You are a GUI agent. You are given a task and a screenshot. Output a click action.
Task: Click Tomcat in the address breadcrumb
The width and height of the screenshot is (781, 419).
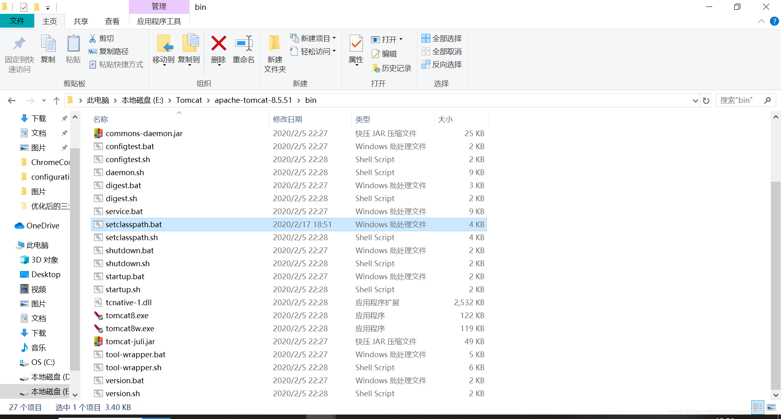coord(189,100)
